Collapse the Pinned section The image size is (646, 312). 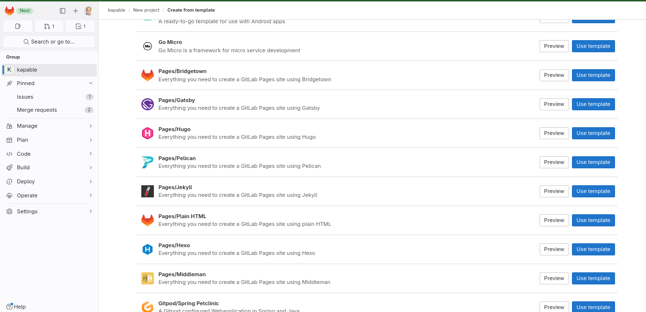pyautogui.click(x=90, y=83)
